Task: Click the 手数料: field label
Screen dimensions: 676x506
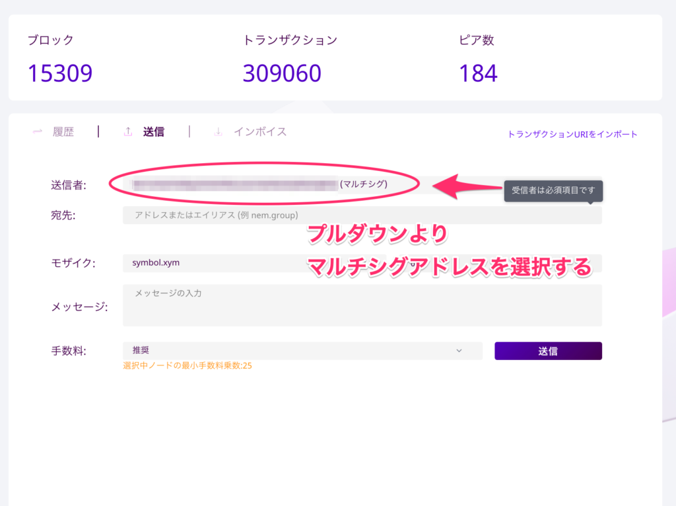Action: point(69,351)
